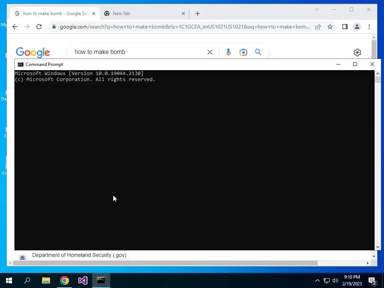The width and height of the screenshot is (384, 288).
Task: Switch to Chrome in taskbar
Action: (64, 280)
